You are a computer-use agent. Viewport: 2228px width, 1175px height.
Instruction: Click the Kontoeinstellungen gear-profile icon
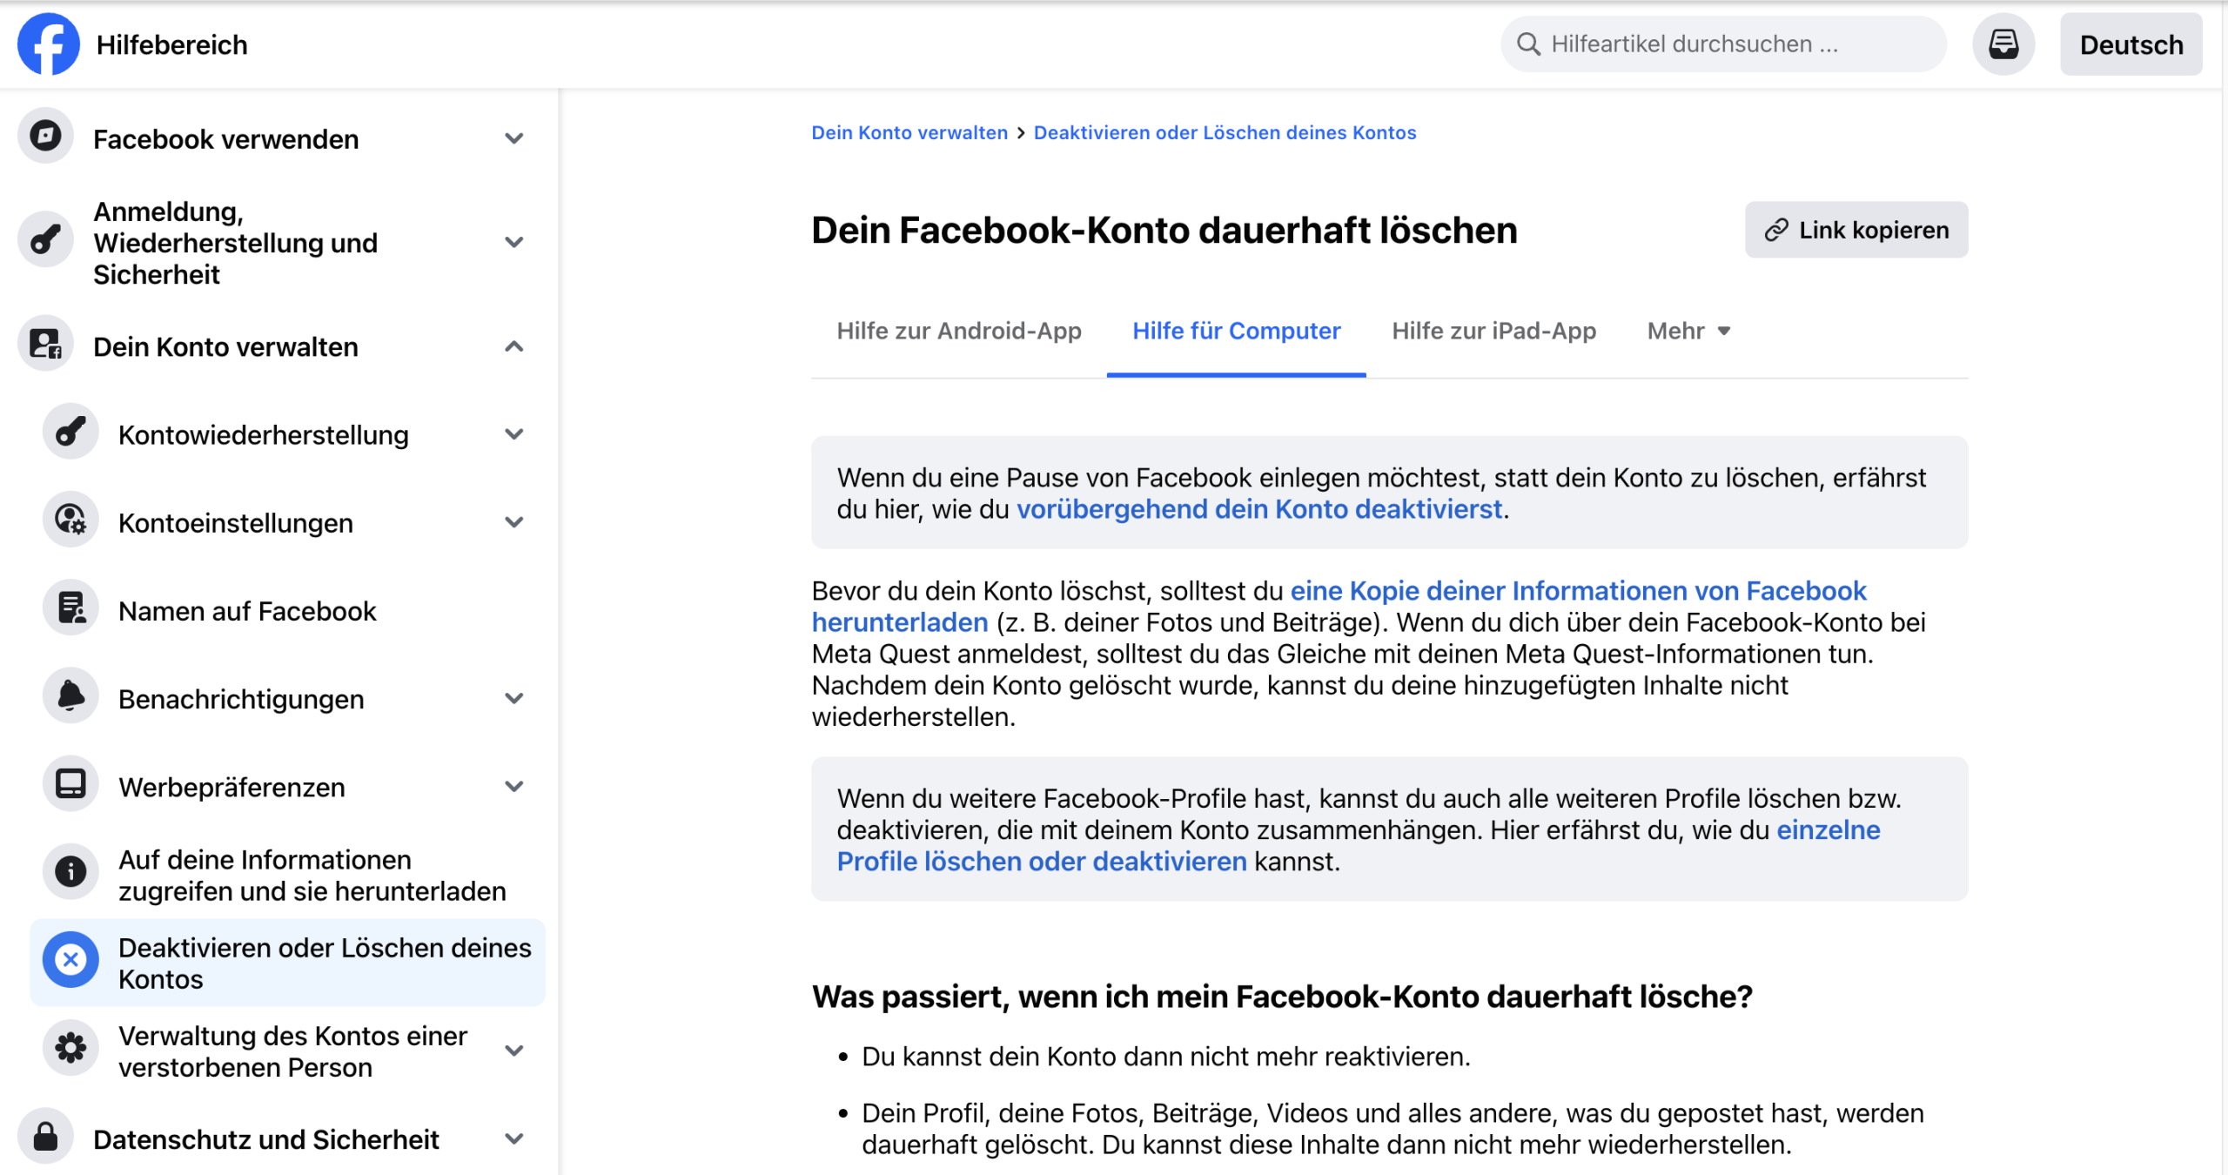tap(70, 520)
